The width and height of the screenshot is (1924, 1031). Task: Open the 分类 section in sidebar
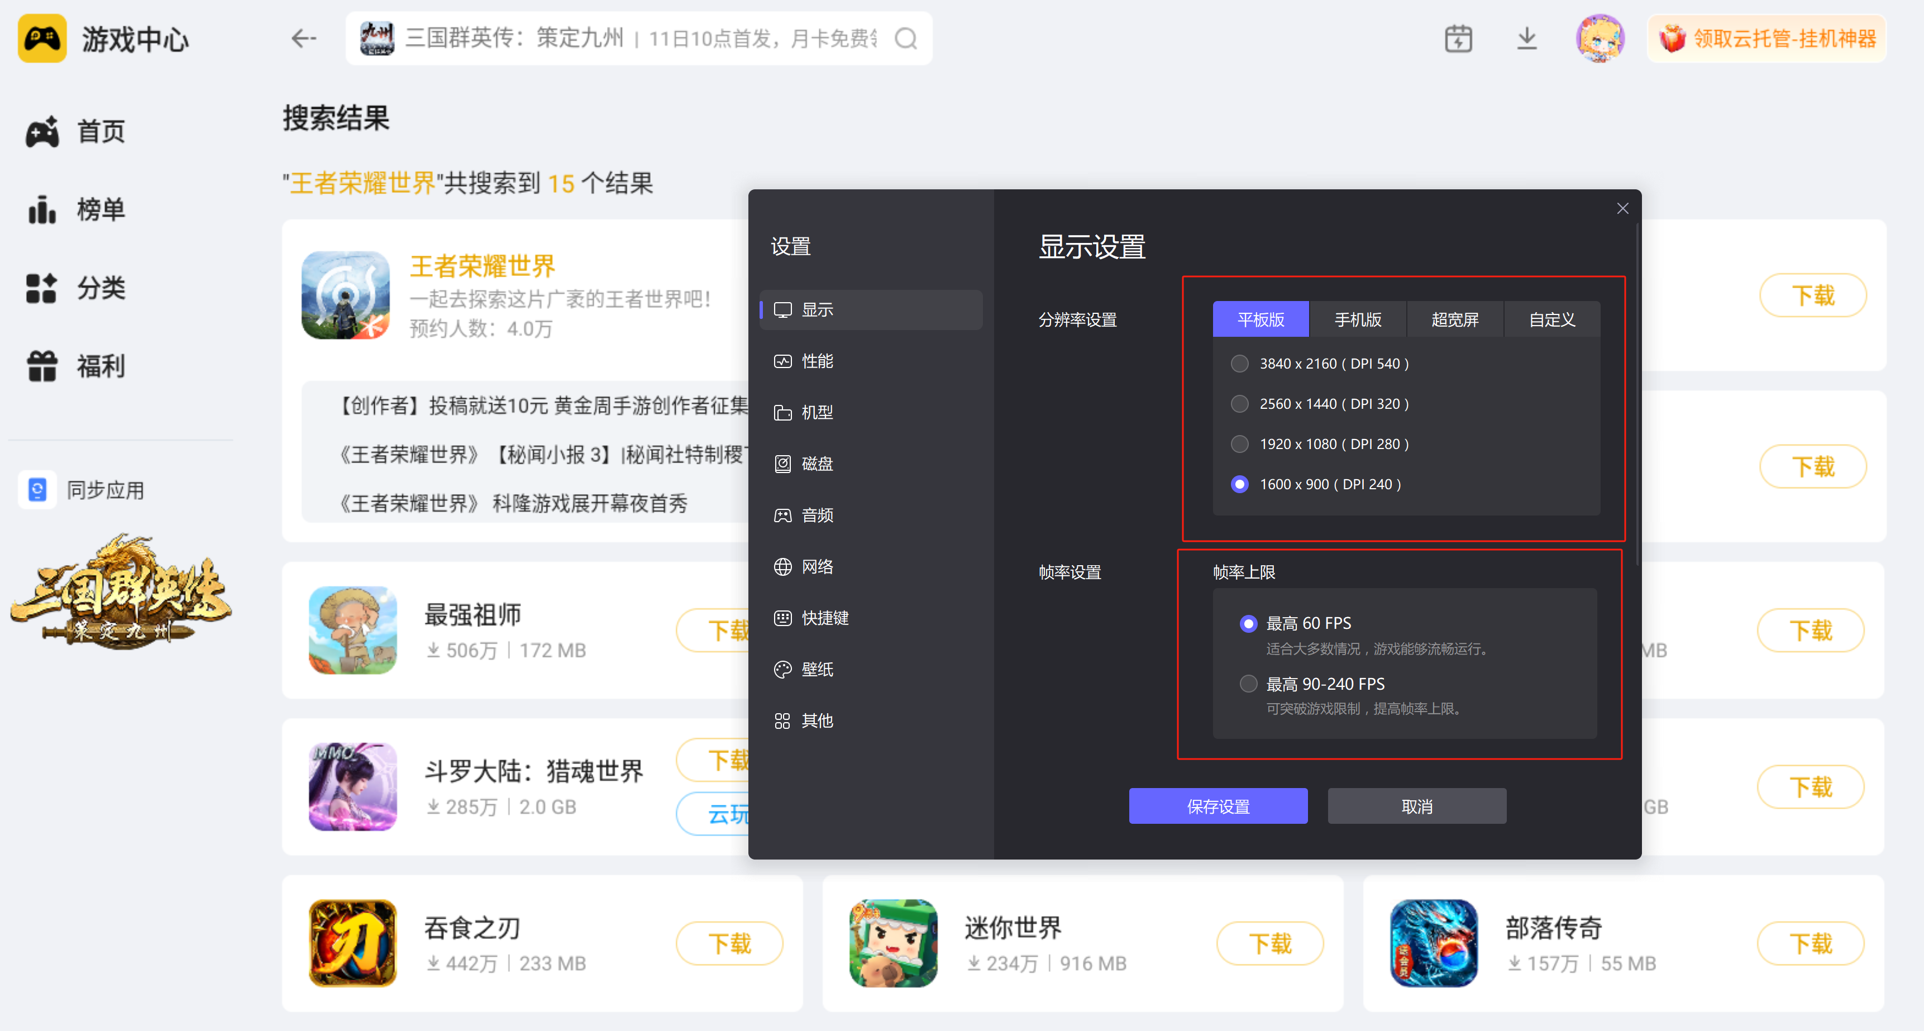(x=99, y=288)
